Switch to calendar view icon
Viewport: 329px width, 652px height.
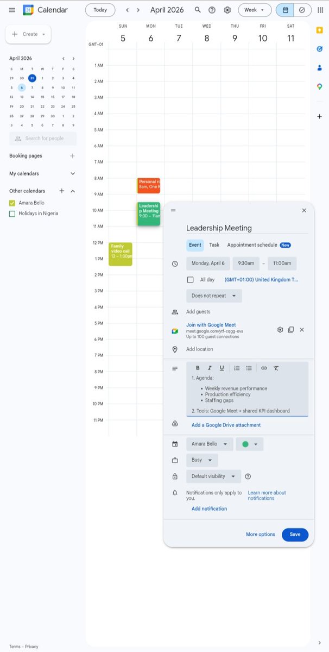point(285,10)
